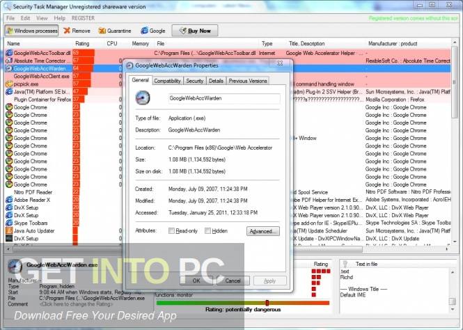Click the Java Auto Updater icon

[9, 230]
